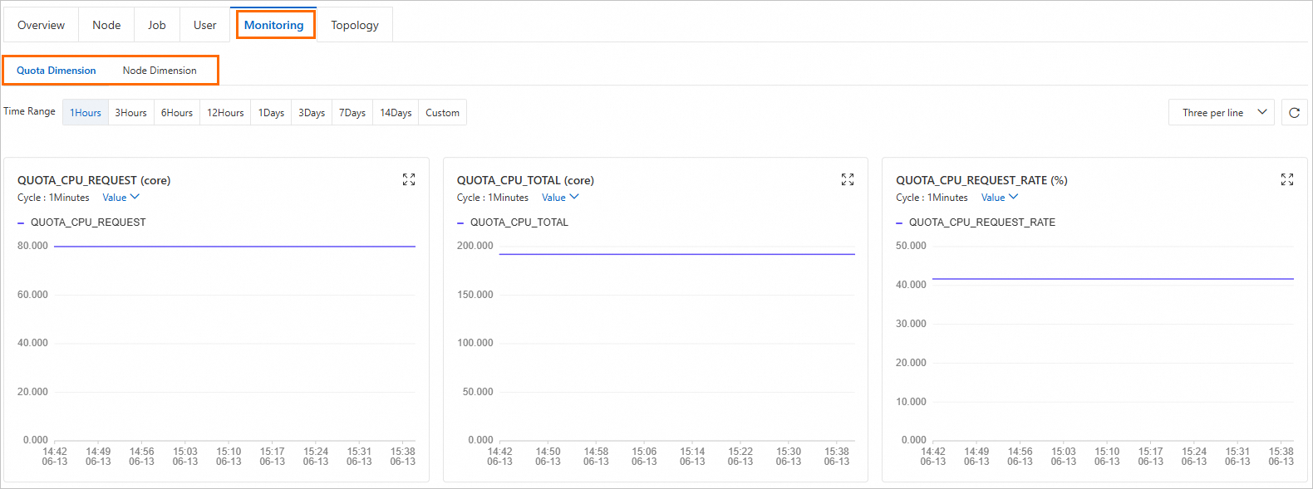This screenshot has width=1313, height=489.
Task: Choose the Custom time range
Action: (442, 113)
